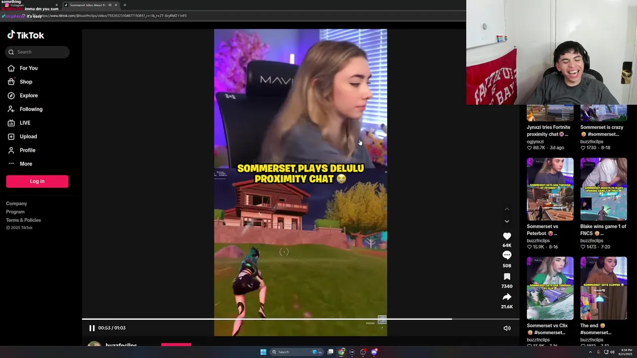Open 'Sommerset vs Clix' thumbnail

click(550, 288)
